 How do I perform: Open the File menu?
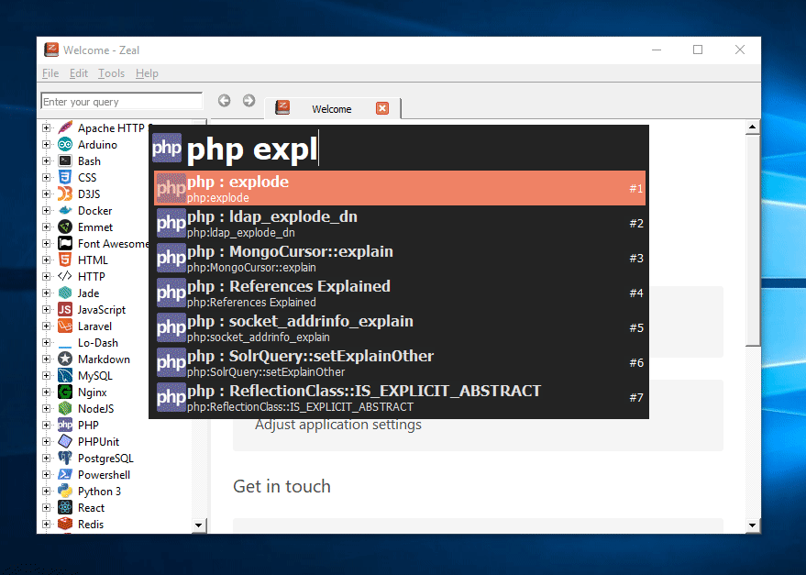50,73
